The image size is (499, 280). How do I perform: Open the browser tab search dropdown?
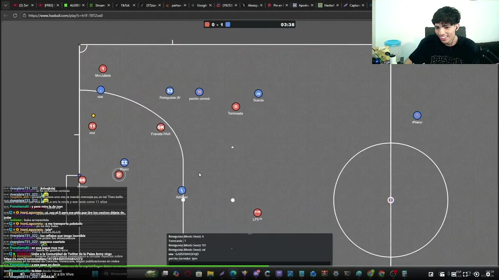[x=5, y=5]
